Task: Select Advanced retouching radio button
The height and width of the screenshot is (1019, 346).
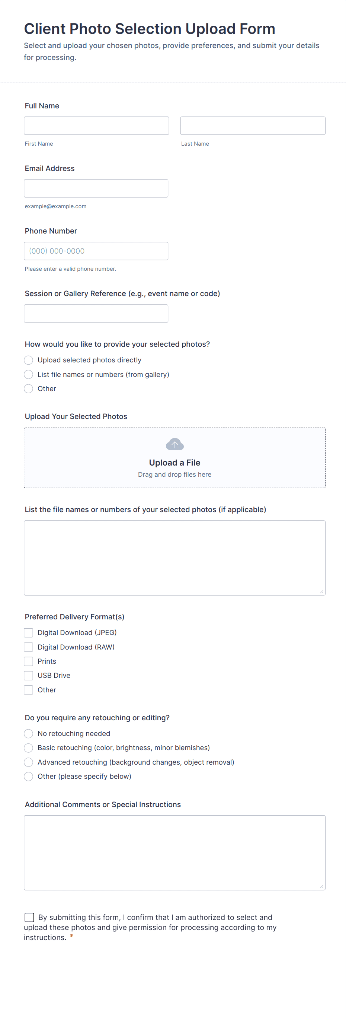Action: (28, 762)
